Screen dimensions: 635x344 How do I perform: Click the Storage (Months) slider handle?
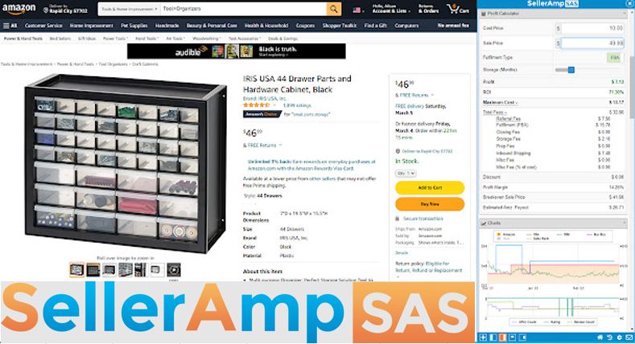571,70
